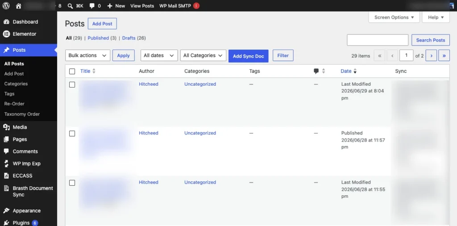The height and width of the screenshot is (226, 457).
Task: Open Brasth Document Sync icon
Action: click(x=6, y=188)
